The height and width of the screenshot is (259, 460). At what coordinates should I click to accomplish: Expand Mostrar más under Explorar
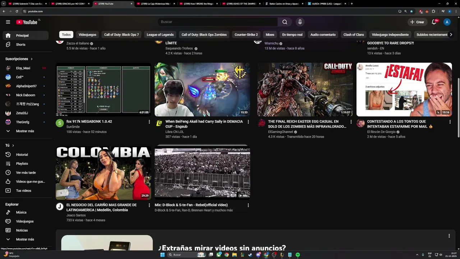[26, 239]
